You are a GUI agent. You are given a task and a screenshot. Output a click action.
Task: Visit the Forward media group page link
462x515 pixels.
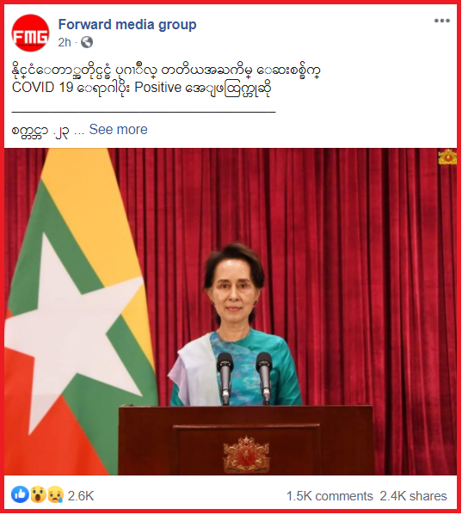click(x=127, y=24)
